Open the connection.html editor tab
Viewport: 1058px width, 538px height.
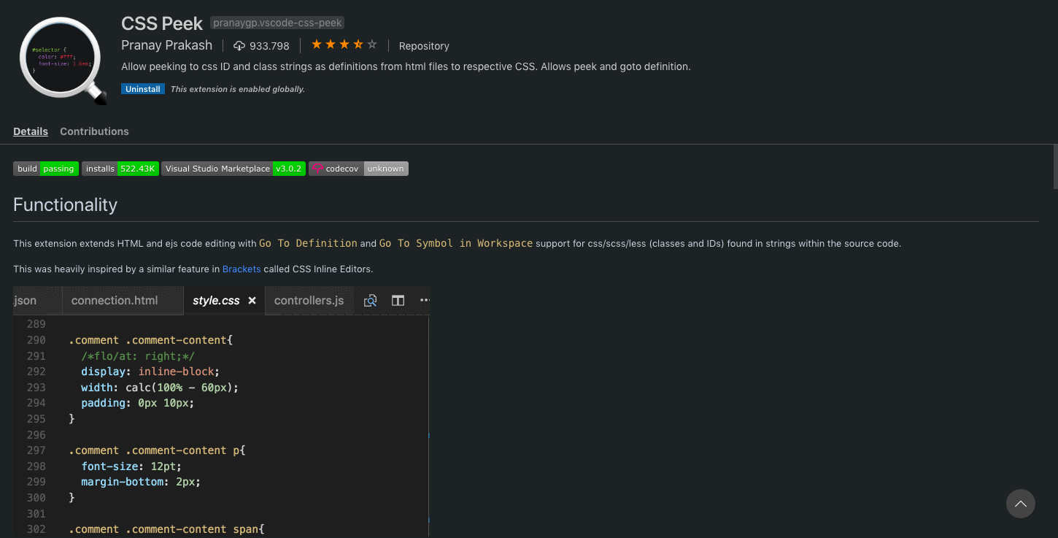point(114,300)
